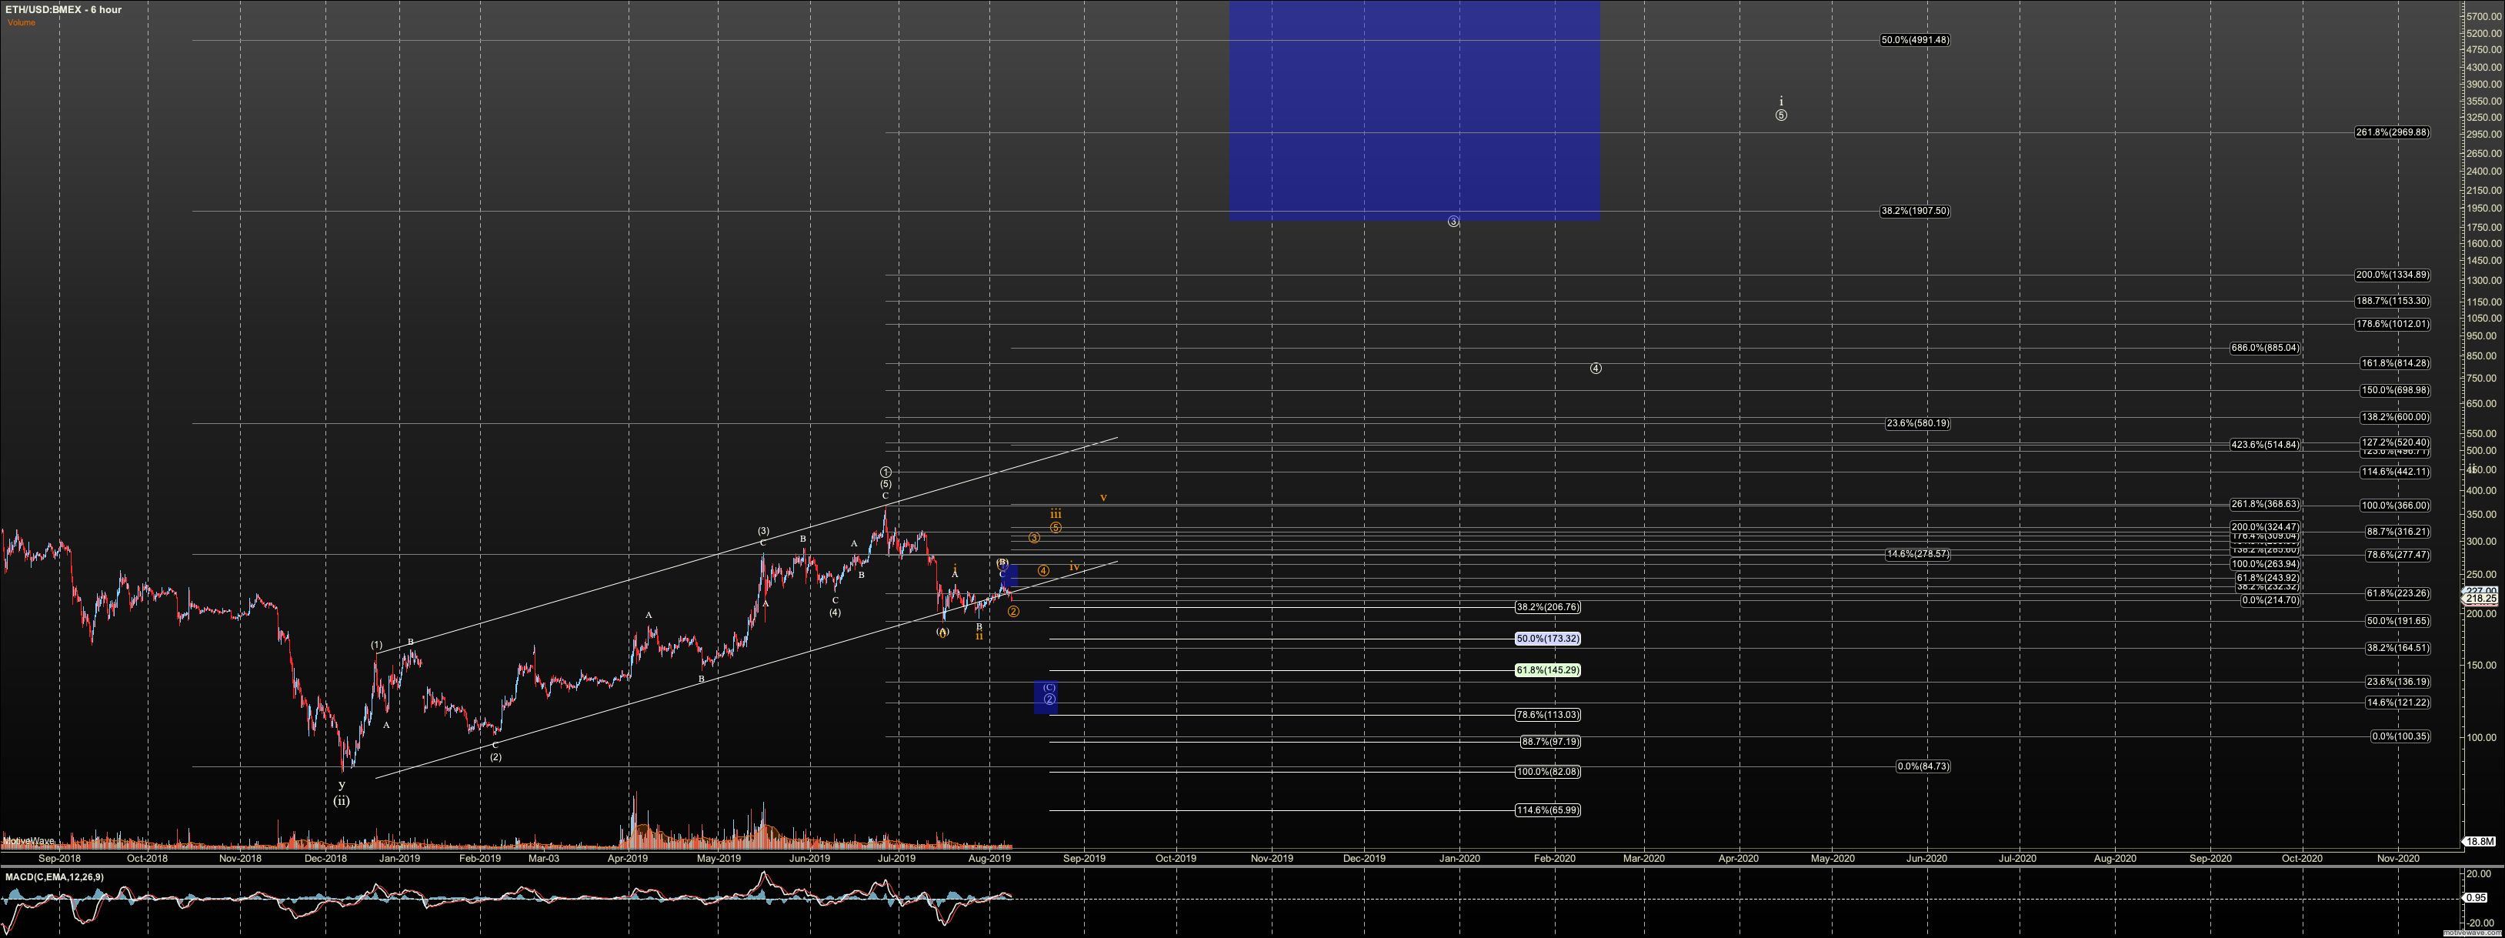Select the 261.8%(2969.88) extension label
Viewport: 2505px width, 938px height.
pyautogui.click(x=2392, y=132)
